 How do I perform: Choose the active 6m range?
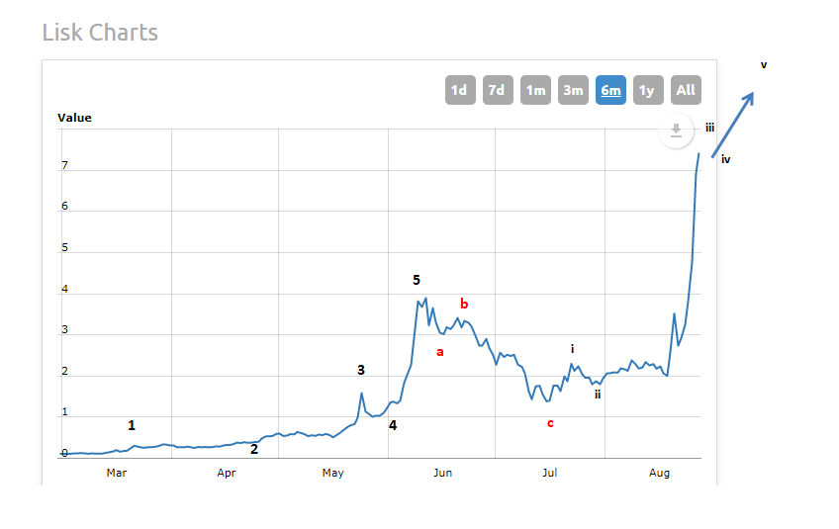point(610,90)
